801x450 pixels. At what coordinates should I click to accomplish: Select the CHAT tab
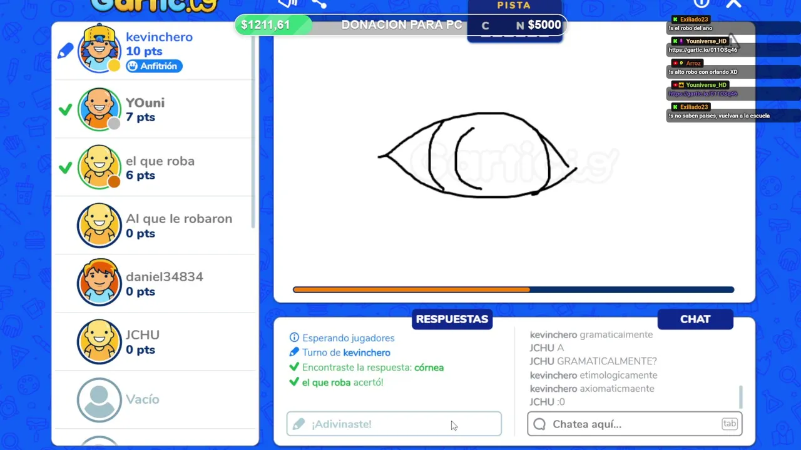695,319
